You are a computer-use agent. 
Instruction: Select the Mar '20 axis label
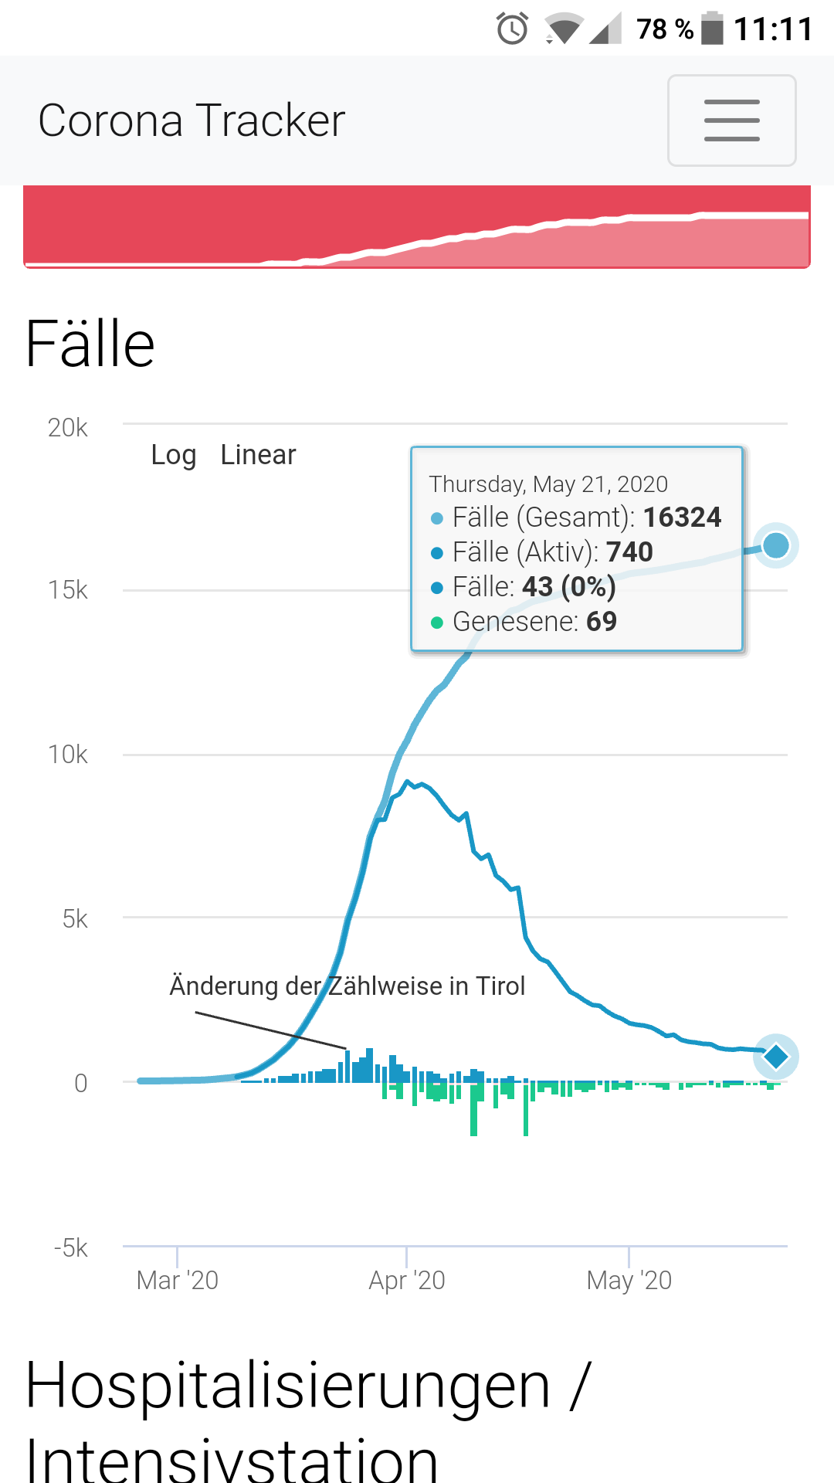pos(178,1280)
